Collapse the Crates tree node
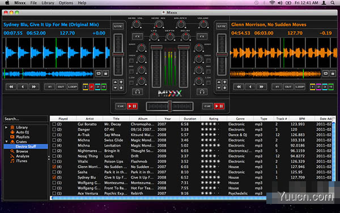The height and width of the screenshot is (213, 340). (6, 141)
